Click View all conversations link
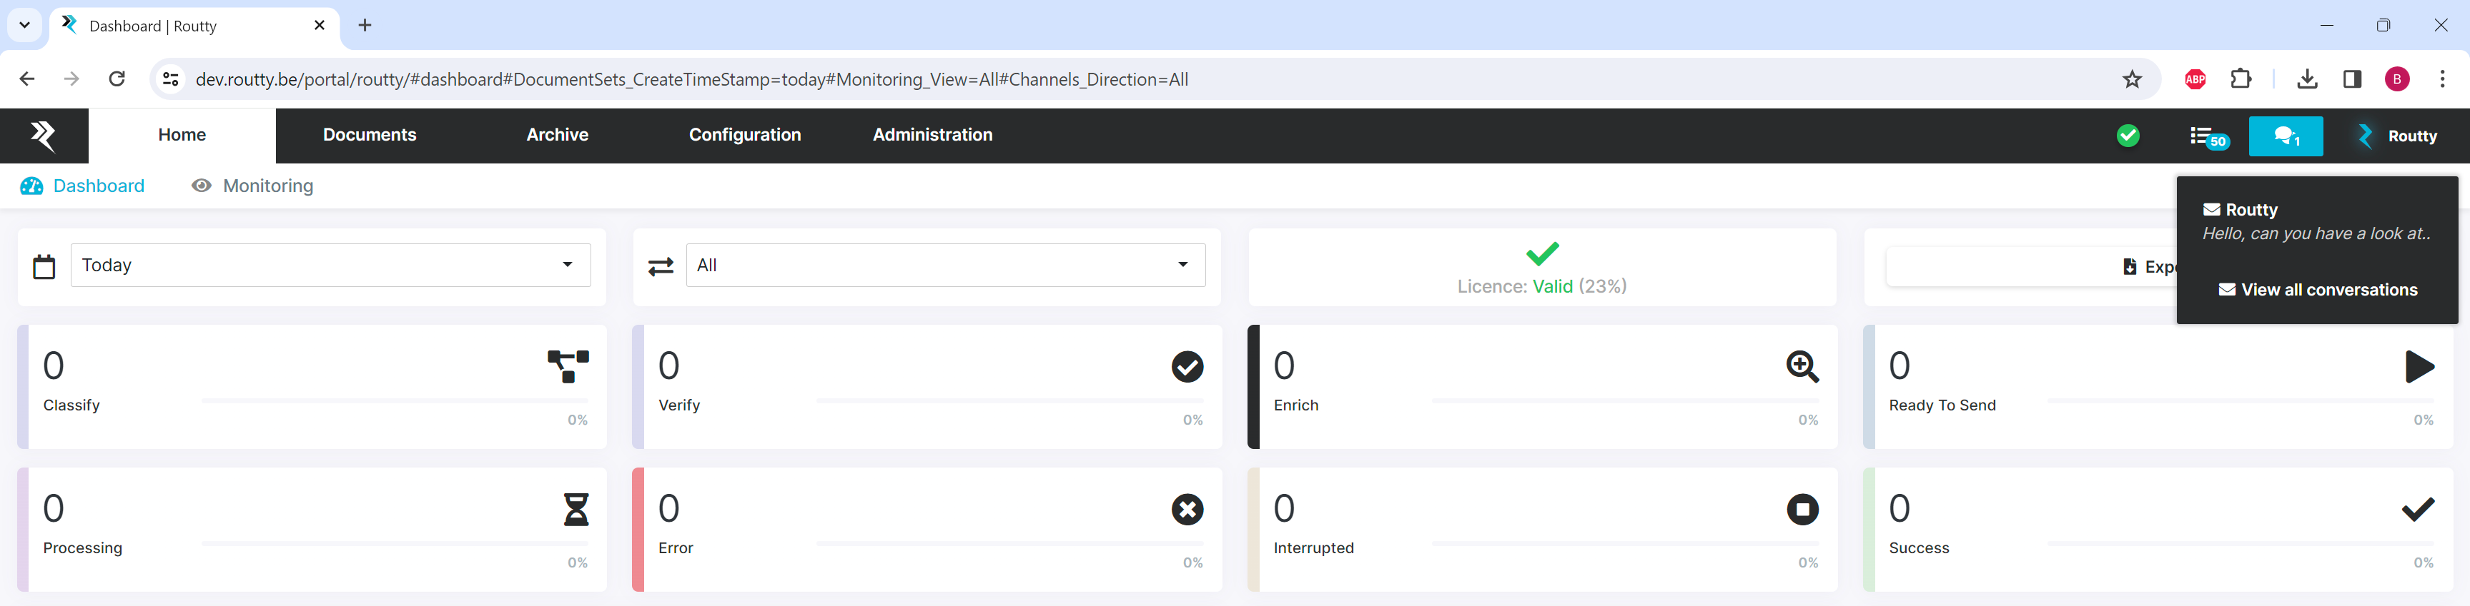2470x606 pixels. click(x=2318, y=290)
